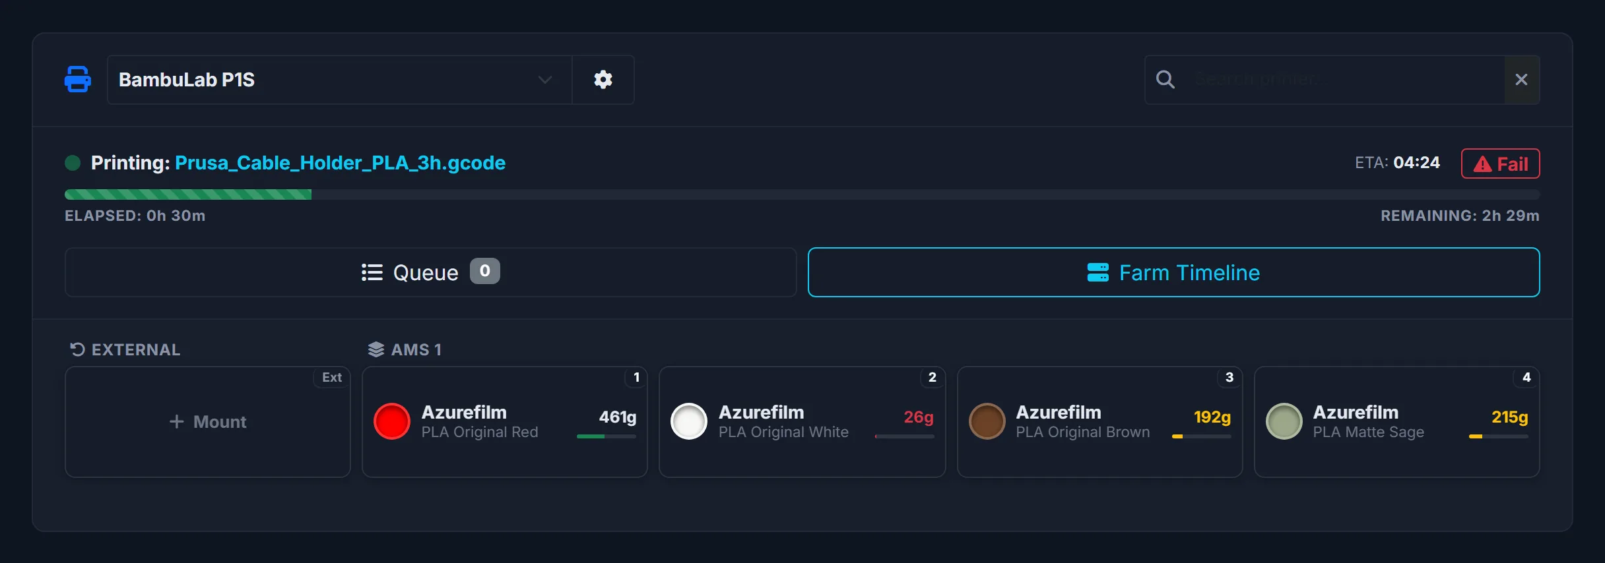Click the ELAPSED: 0h 30m label

pos(135,216)
